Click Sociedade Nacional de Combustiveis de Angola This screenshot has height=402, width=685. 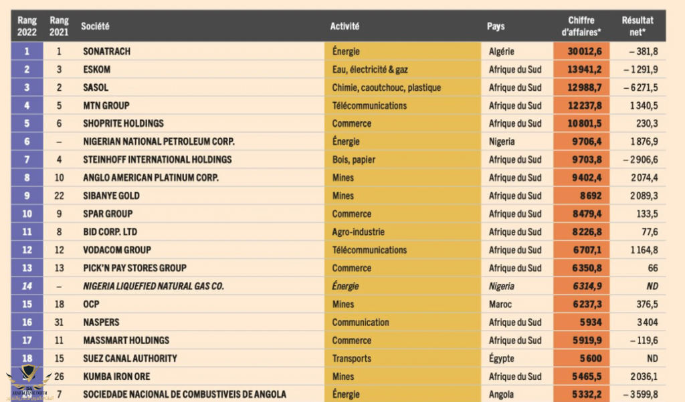185,395
